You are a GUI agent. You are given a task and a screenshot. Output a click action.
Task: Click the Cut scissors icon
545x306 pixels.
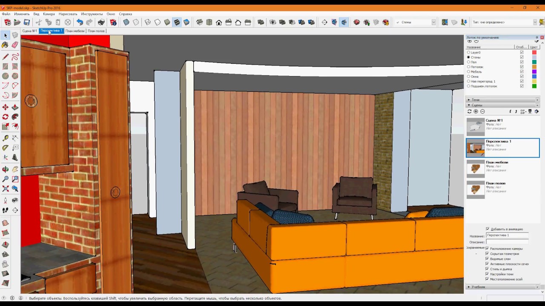pos(39,23)
